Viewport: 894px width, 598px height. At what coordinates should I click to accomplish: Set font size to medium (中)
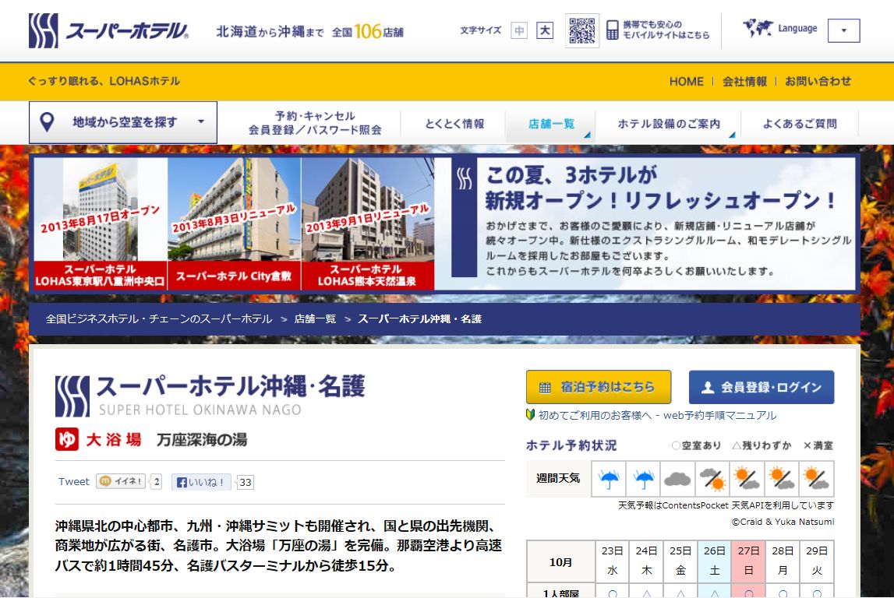[519, 30]
